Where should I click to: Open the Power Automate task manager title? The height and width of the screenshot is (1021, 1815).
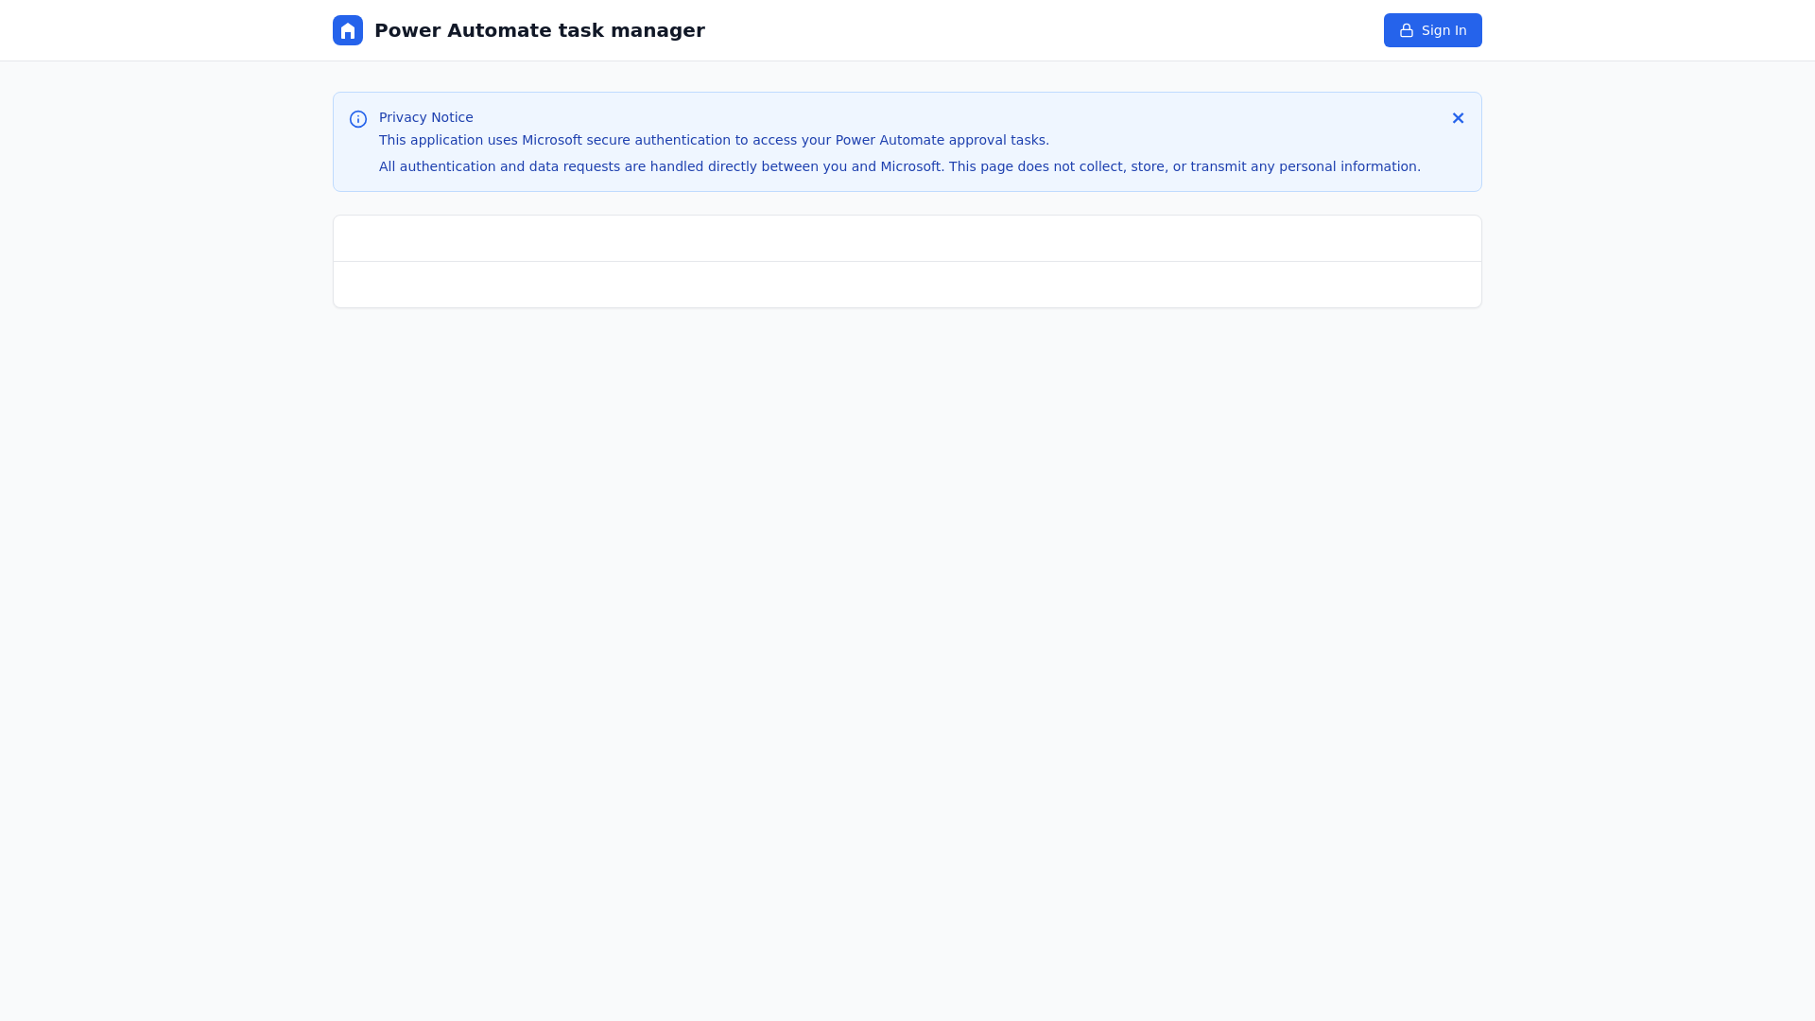tap(540, 30)
